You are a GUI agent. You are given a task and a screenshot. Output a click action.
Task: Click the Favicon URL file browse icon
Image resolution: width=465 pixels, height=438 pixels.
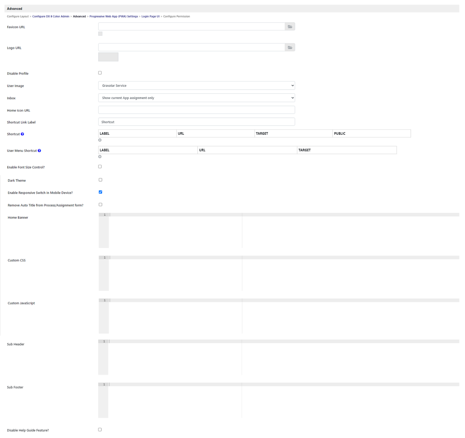(x=290, y=27)
